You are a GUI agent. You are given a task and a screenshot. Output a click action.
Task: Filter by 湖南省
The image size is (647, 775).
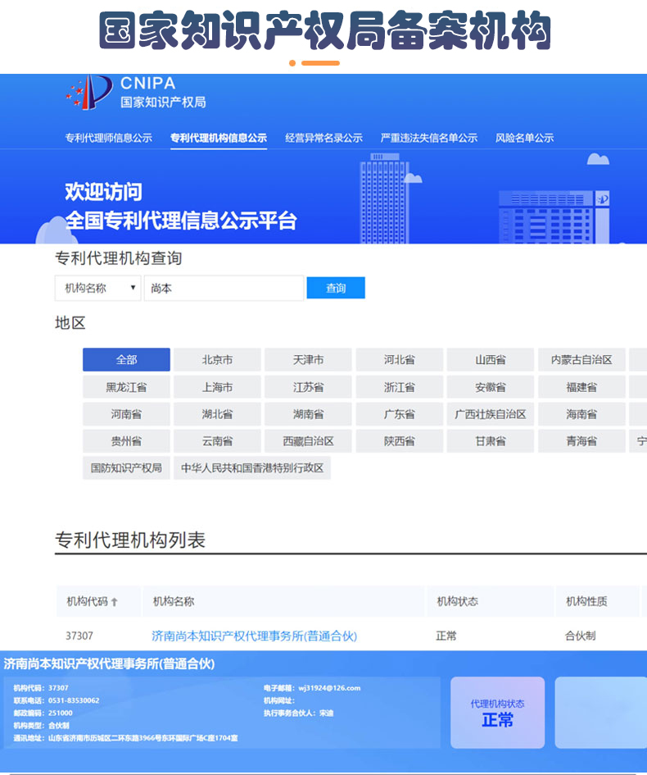click(309, 414)
